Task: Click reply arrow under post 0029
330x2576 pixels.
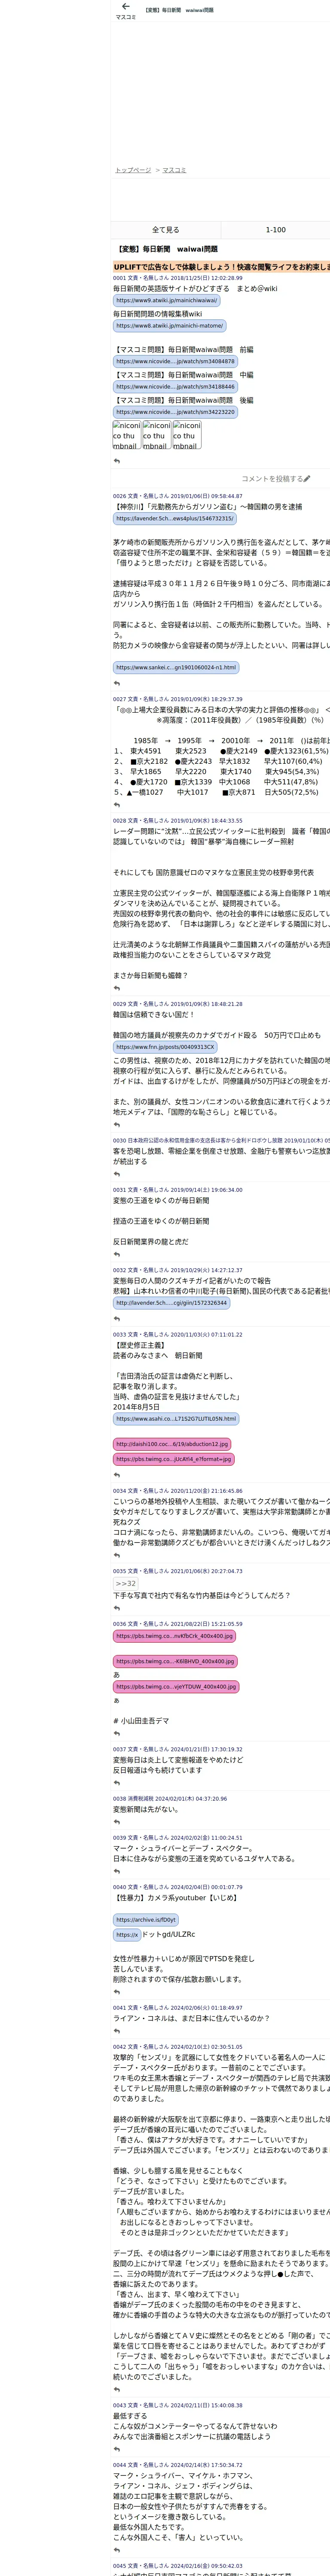Action: [117, 1125]
